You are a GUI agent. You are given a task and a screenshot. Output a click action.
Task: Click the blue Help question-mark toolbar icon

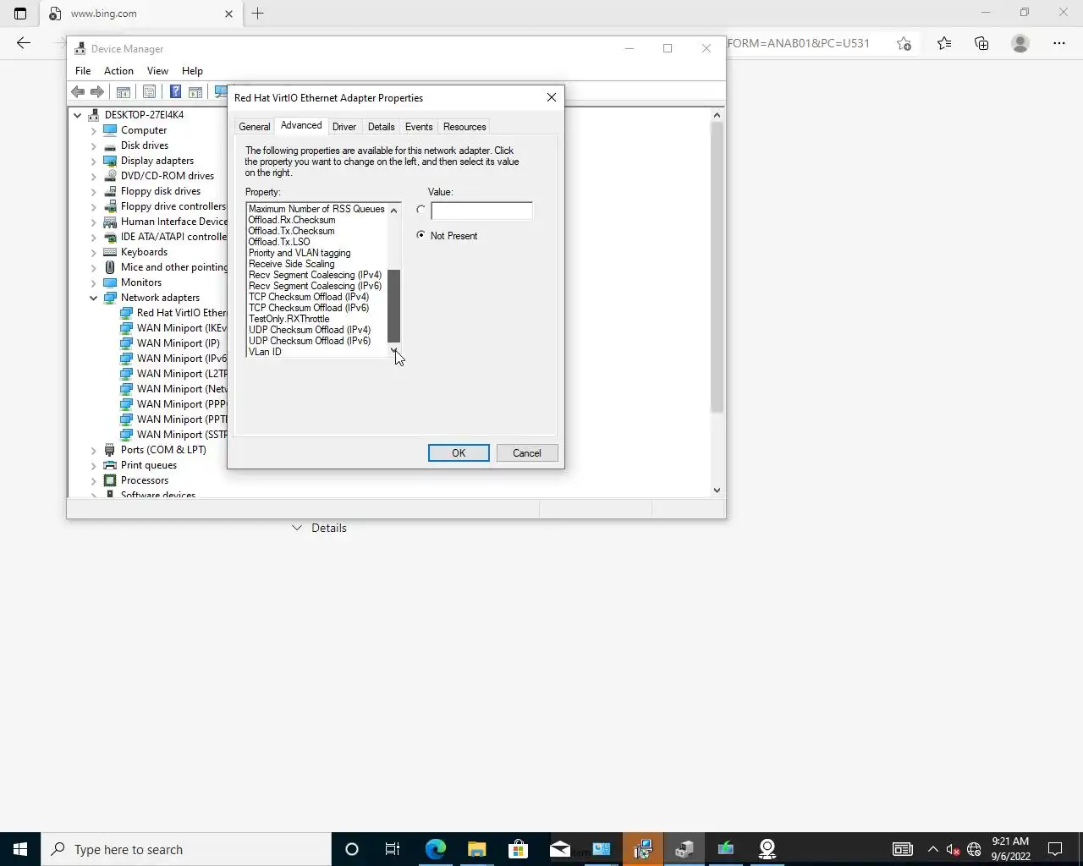point(175,91)
